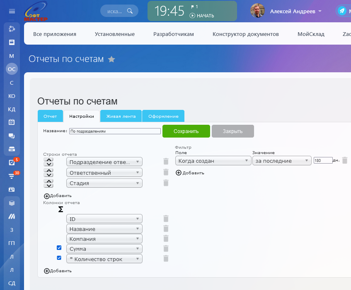The width and height of the screenshot is (351, 290).
Task: Delete the ID column with trash icon
Action: point(166,219)
